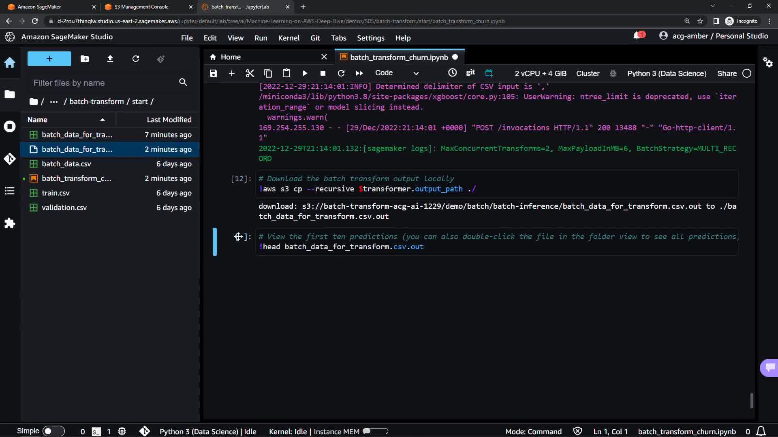Toggle the Instance MEM switch

pos(375,431)
